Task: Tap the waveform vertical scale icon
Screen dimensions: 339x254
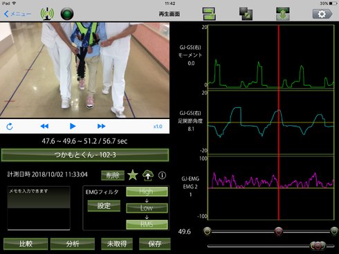Action: tap(283, 14)
